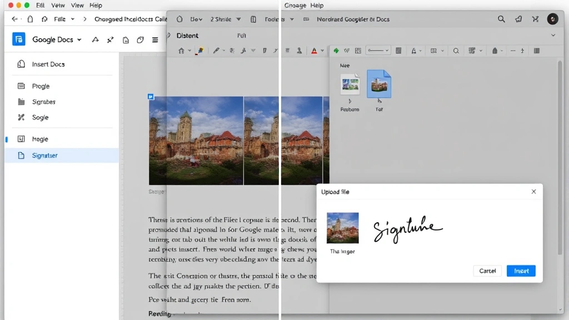The height and width of the screenshot is (320, 569).
Task: Click the highlighter tool icon
Action: (200, 51)
